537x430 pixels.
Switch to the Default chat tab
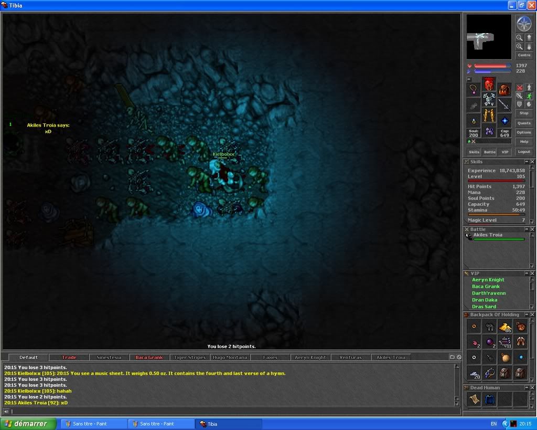click(28, 358)
